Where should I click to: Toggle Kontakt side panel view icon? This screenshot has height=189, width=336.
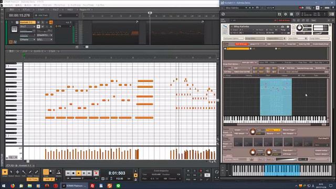pos(331,14)
